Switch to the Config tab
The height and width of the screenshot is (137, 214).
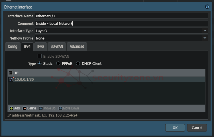coord(13,46)
